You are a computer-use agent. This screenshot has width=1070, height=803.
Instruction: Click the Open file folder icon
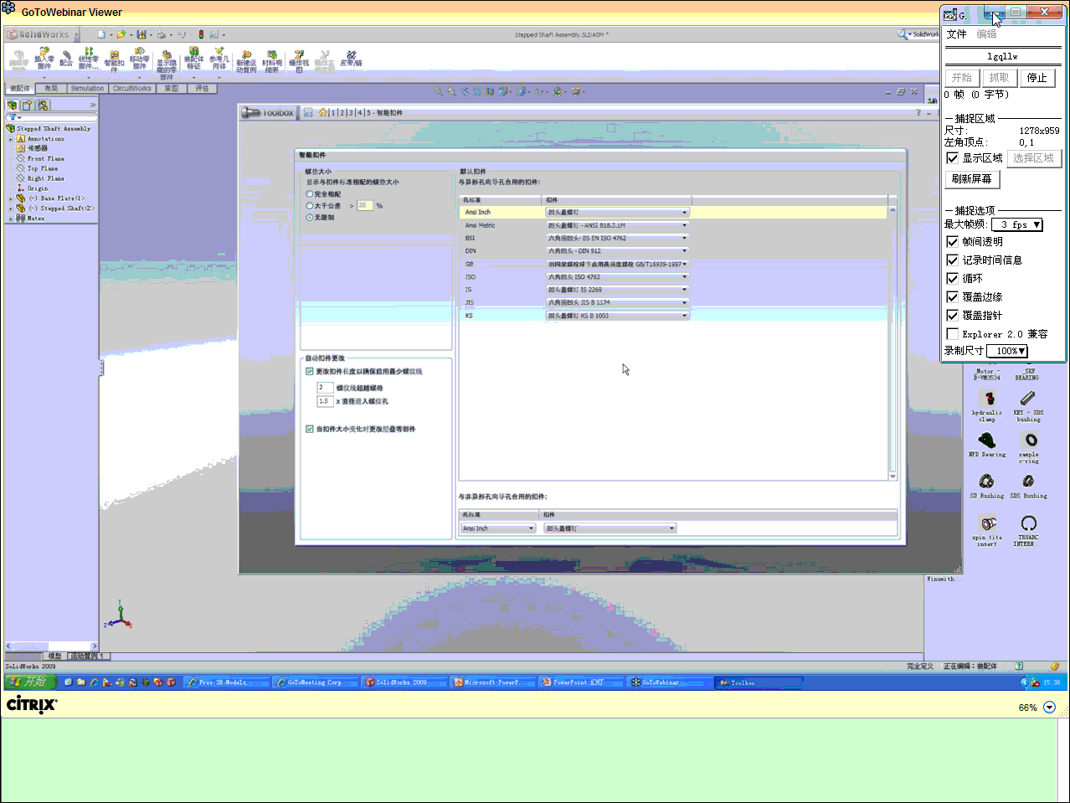coord(121,34)
